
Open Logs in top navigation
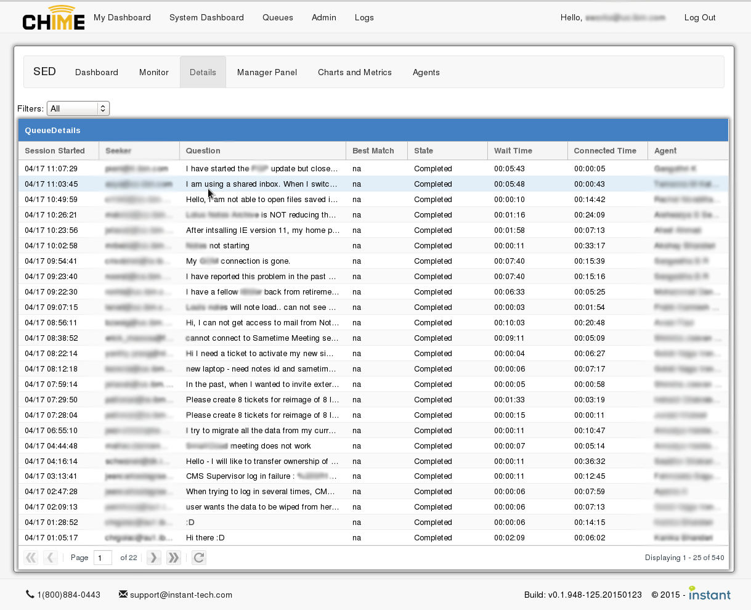pyautogui.click(x=364, y=17)
